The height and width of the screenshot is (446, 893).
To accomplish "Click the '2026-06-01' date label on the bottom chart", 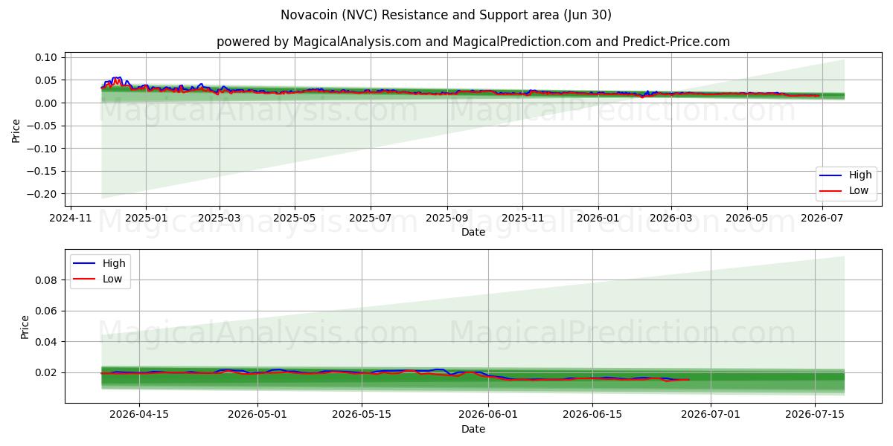I will pyautogui.click(x=488, y=416).
